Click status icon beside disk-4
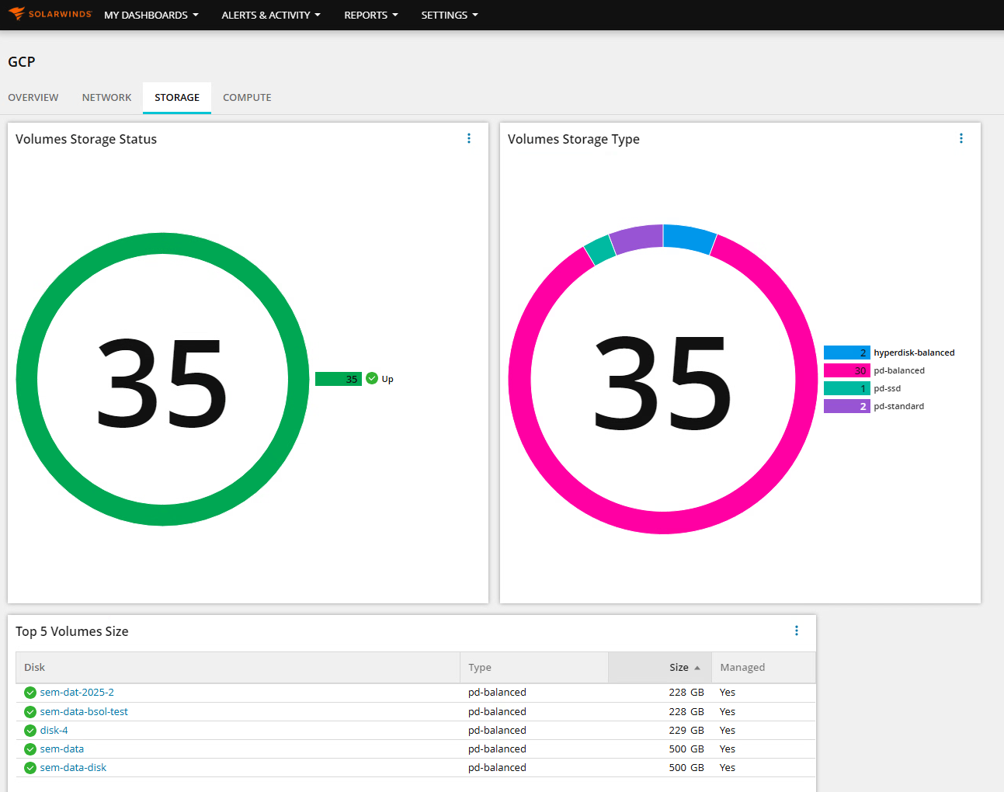 tap(30, 731)
